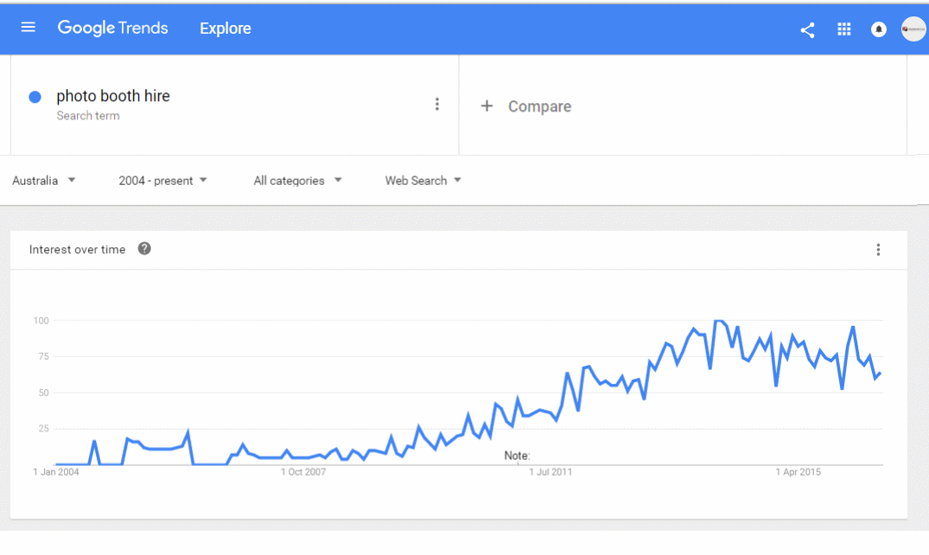Image resolution: width=929 pixels, height=555 pixels.
Task: Expand the All categories dropdown
Action: 297,181
